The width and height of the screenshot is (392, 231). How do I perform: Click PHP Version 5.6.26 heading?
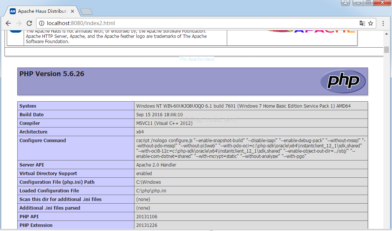(x=52, y=74)
